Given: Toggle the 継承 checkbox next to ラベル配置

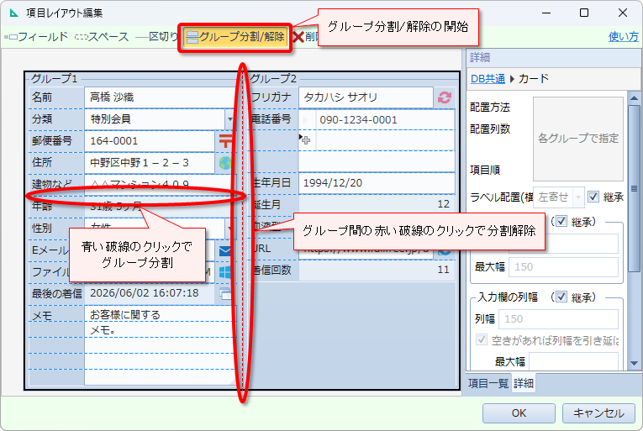Looking at the screenshot, I should click(593, 197).
